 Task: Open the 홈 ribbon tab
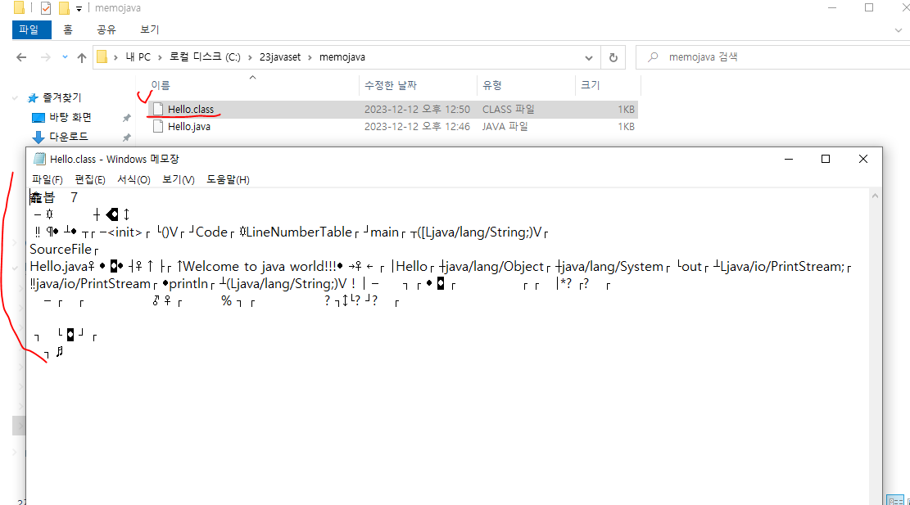click(x=68, y=29)
